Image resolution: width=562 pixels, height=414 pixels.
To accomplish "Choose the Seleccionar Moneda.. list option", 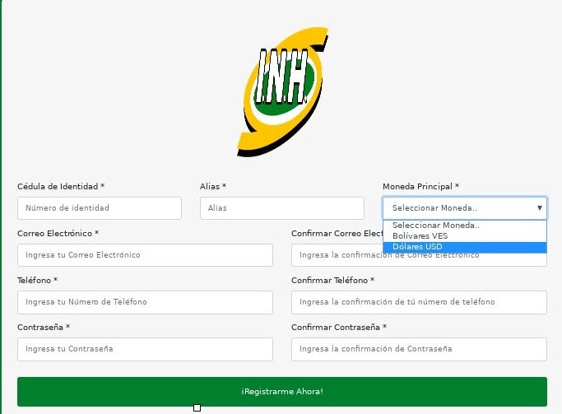I will pos(465,225).
